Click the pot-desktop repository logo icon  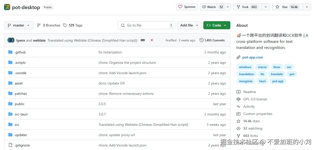(7, 7)
